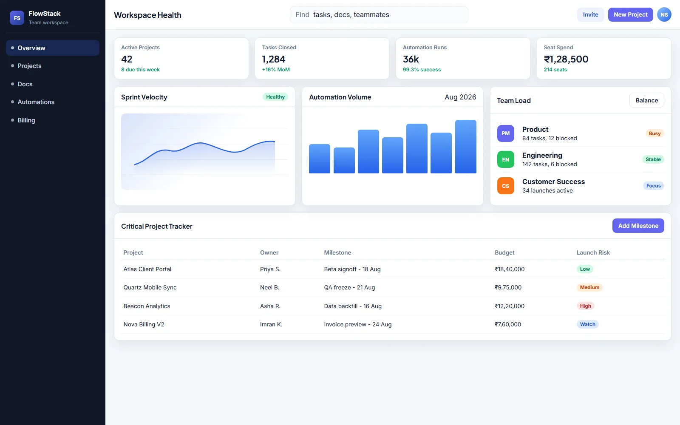The image size is (680, 425).
Task: Open Docs in the sidebar
Action: pos(53,84)
